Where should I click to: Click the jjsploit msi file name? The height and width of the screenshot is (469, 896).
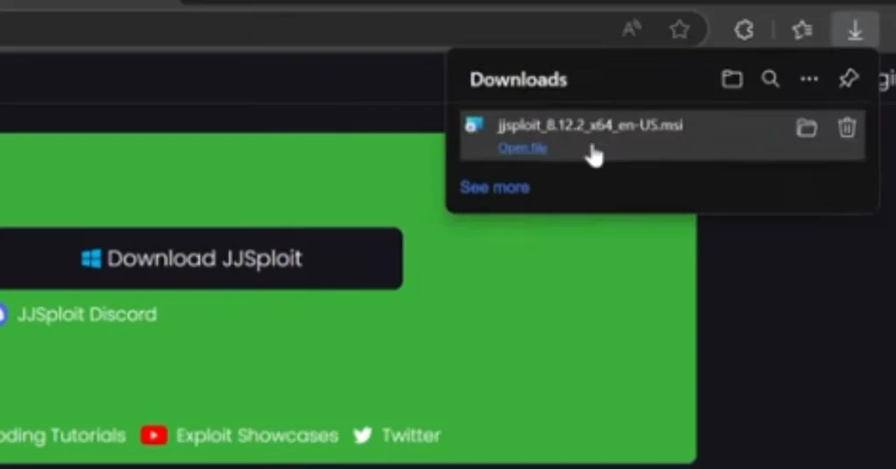tap(591, 125)
